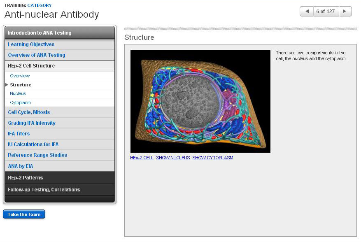Open Grading IFA Intensity topic
361x242 pixels.
pos(32,123)
